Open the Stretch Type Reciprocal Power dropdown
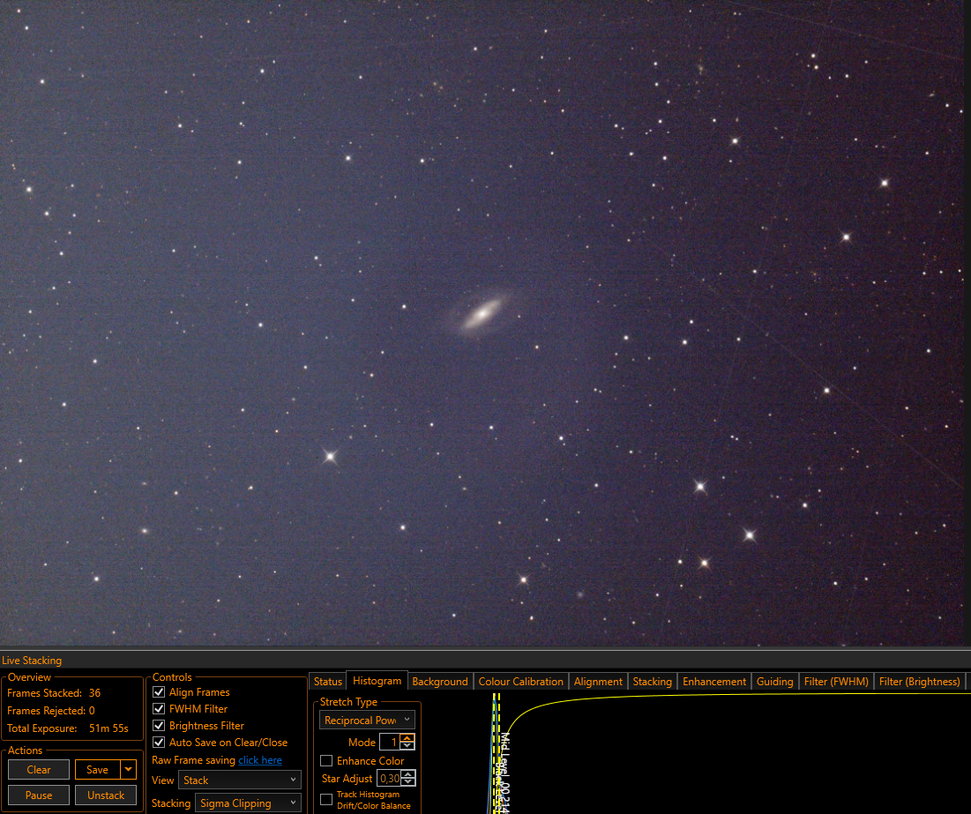Image resolution: width=971 pixels, height=814 pixels. click(x=367, y=720)
